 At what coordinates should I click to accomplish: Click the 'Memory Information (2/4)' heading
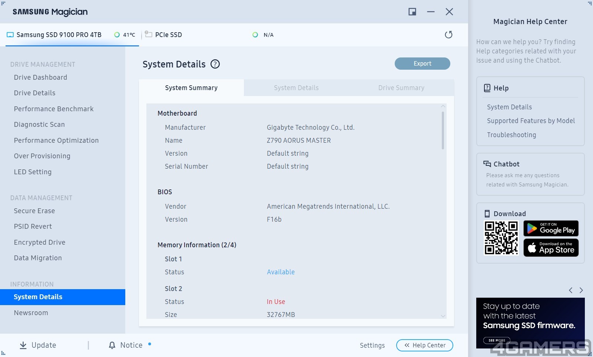[x=197, y=245]
